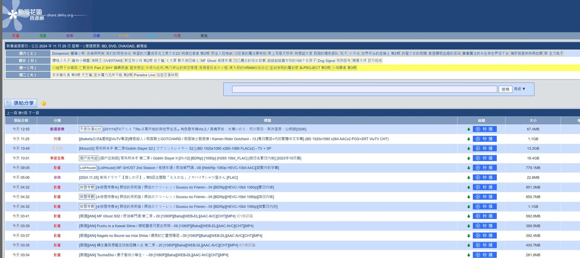This screenshot has height=258, width=580.
Task: Click the magnet arrow for Nageki no Bourei
Action: pyautogui.click(x=469, y=236)
